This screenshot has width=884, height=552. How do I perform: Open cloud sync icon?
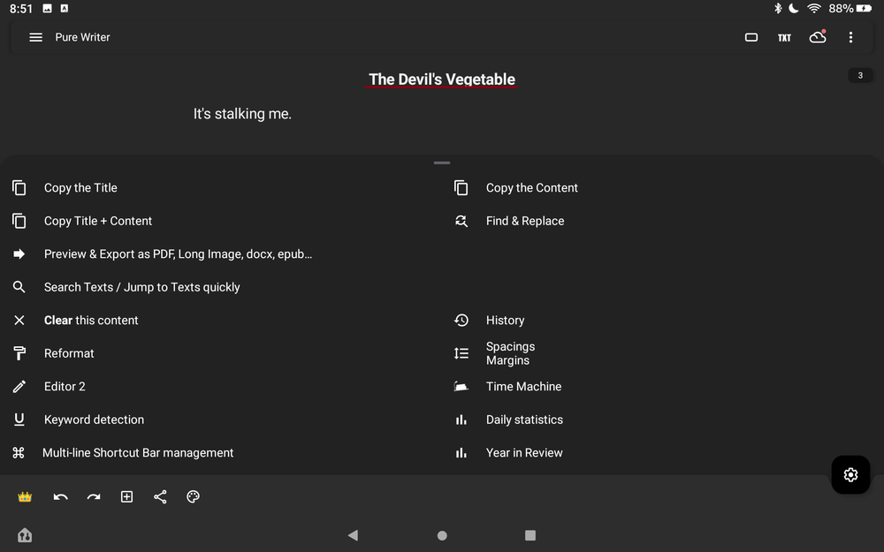(818, 37)
